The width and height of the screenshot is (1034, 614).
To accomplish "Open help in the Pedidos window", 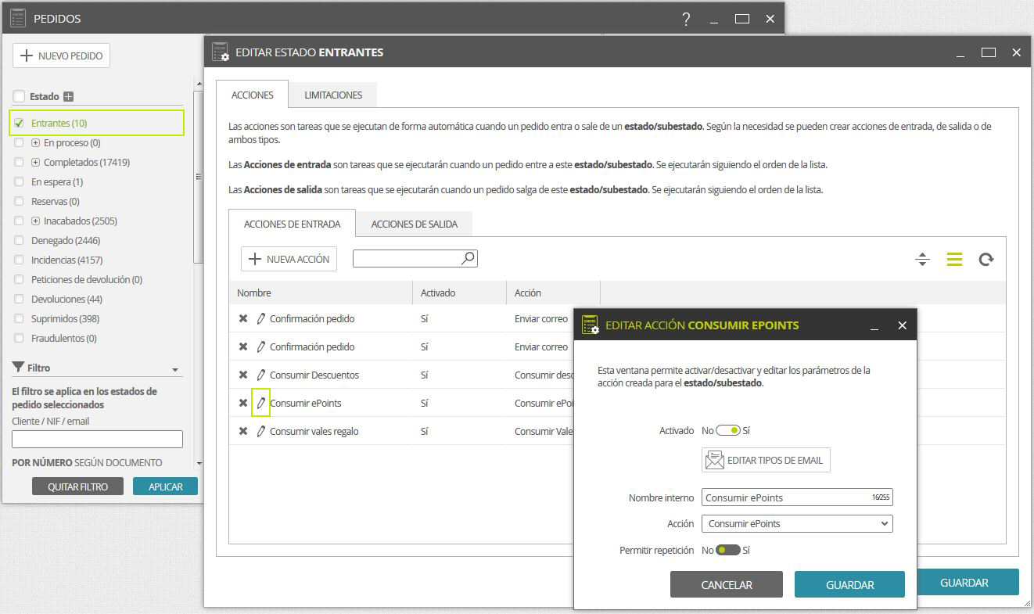I will coord(686,19).
